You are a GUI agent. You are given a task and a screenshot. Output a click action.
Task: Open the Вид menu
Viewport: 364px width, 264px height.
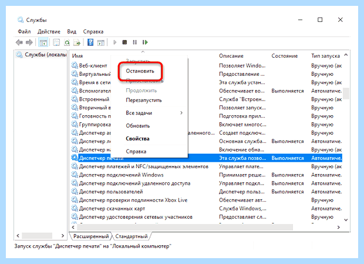pyautogui.click(x=72, y=32)
